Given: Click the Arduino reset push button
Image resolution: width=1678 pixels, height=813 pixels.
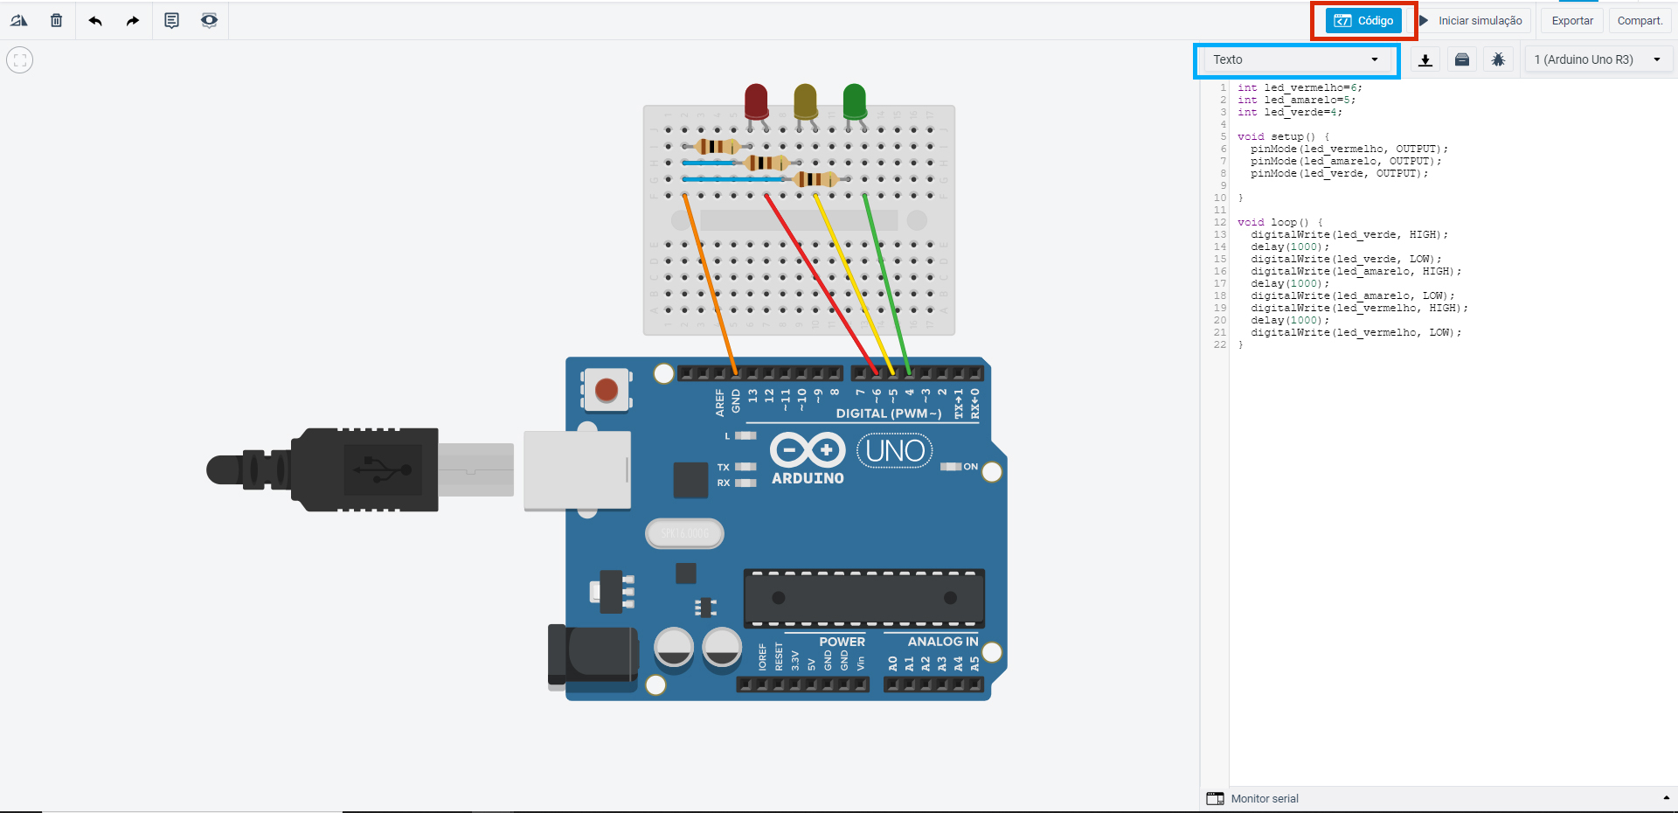Looking at the screenshot, I should [x=607, y=390].
